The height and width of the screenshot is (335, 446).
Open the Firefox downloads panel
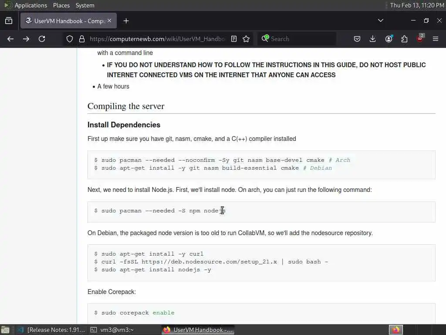point(373,39)
